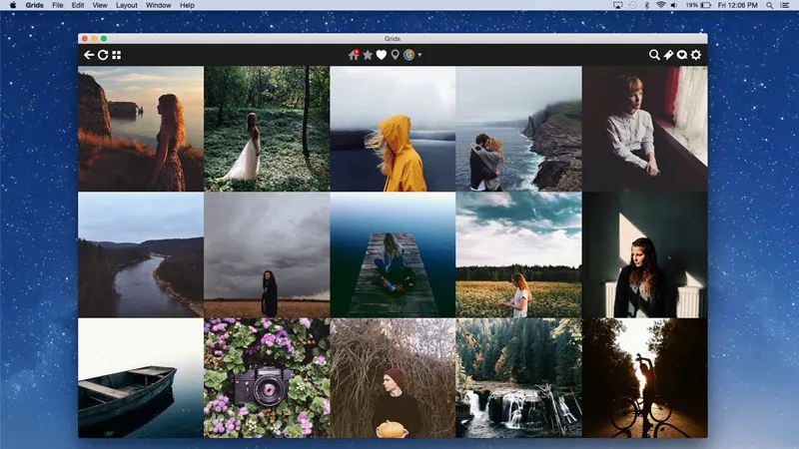The image size is (799, 449).
Task: Open search in Grids toolbar
Action: (654, 55)
